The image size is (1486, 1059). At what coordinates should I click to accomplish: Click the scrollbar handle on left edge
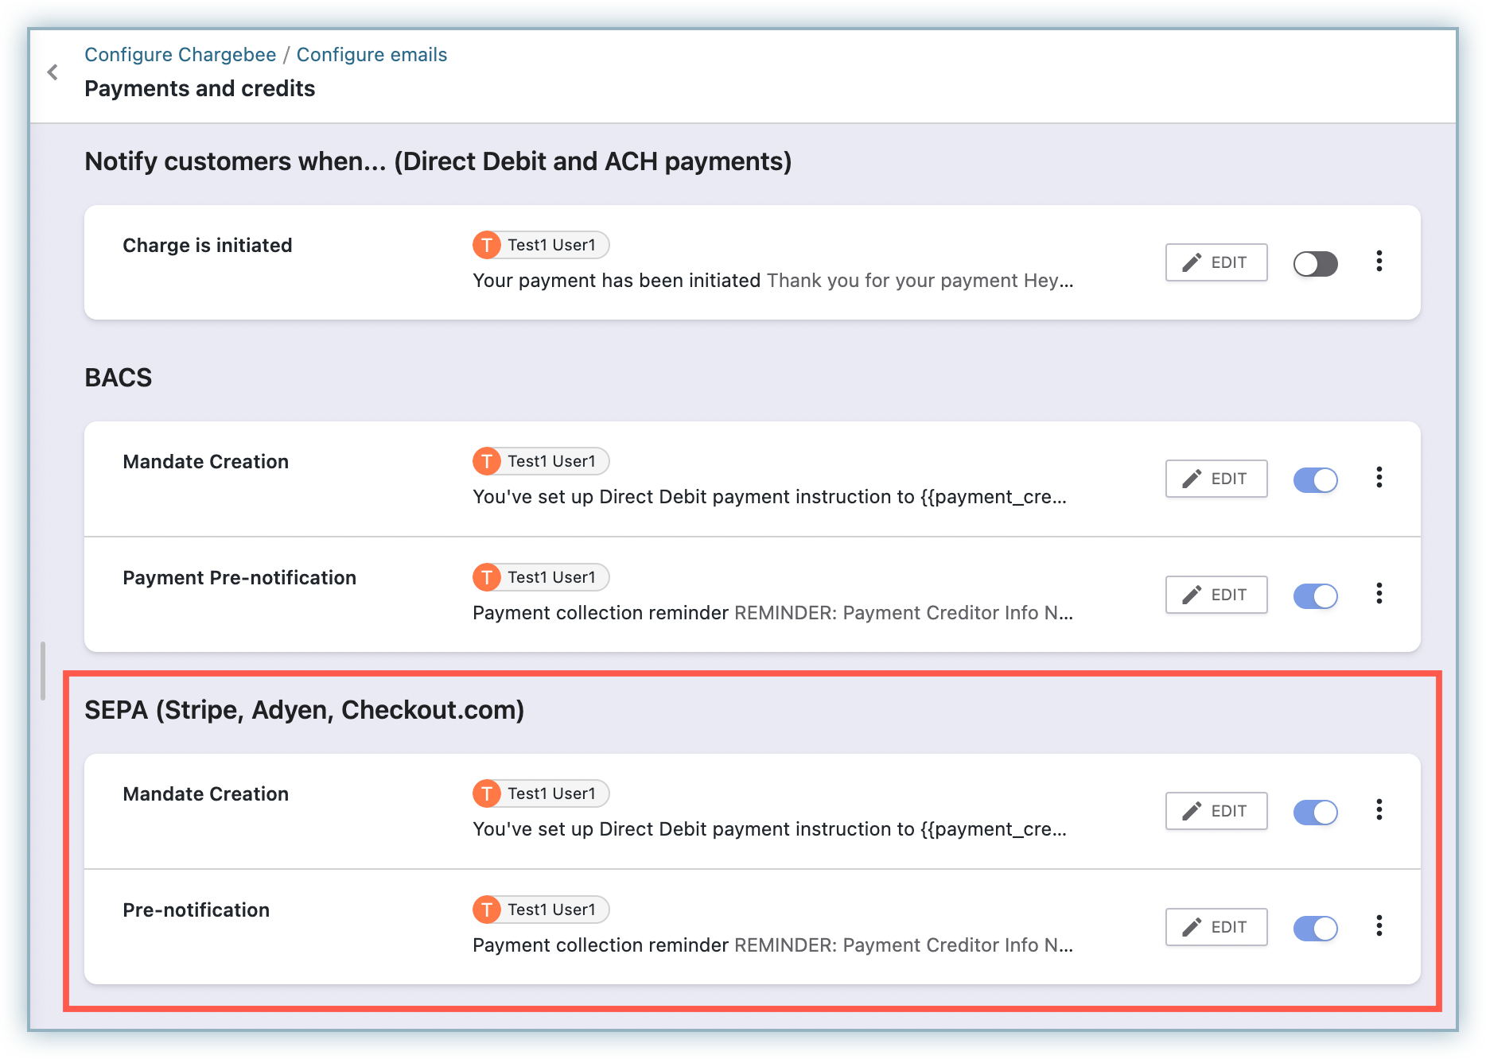[x=43, y=671]
